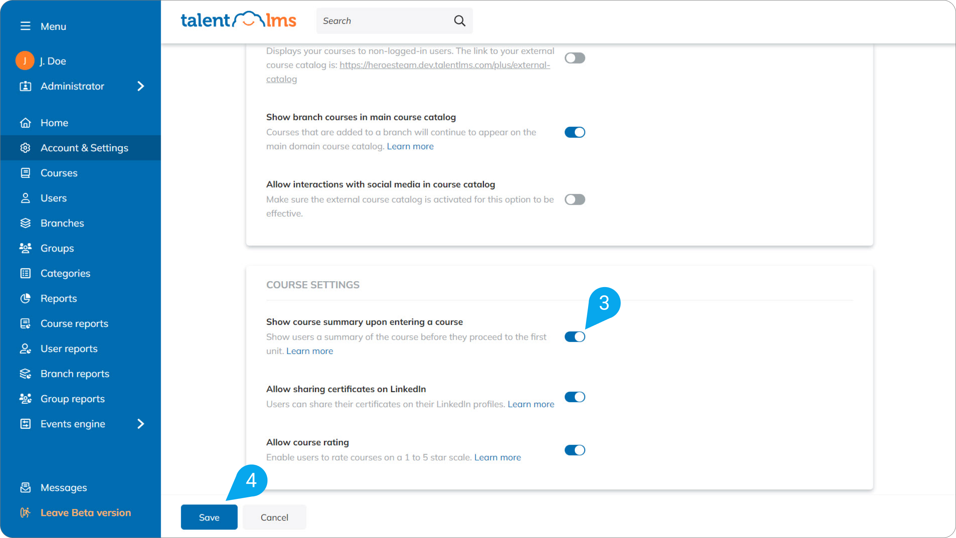The height and width of the screenshot is (538, 956).
Task: Open the hamburger Menu at top left
Action: tap(25, 26)
